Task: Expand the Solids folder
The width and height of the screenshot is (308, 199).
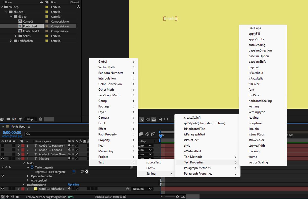Action: pos(16,36)
